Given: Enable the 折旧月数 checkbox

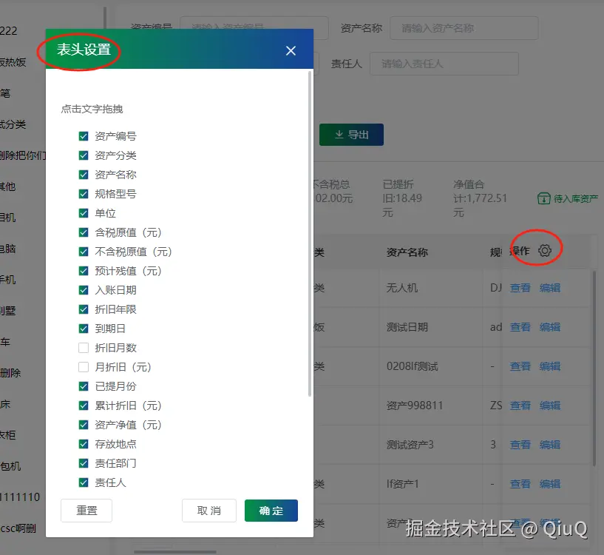Looking at the screenshot, I should (84, 348).
